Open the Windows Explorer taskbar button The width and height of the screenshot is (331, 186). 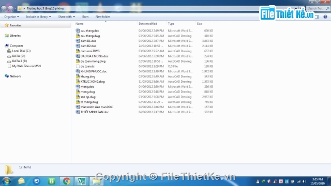pos(97,181)
